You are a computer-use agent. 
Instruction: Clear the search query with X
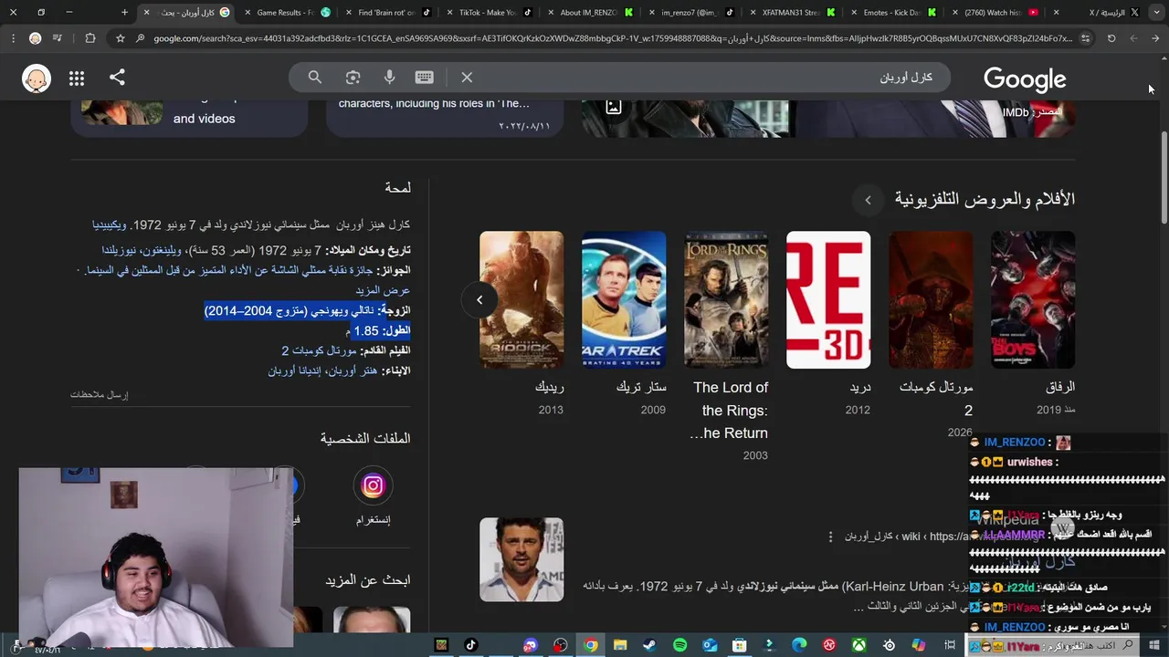pos(467,78)
